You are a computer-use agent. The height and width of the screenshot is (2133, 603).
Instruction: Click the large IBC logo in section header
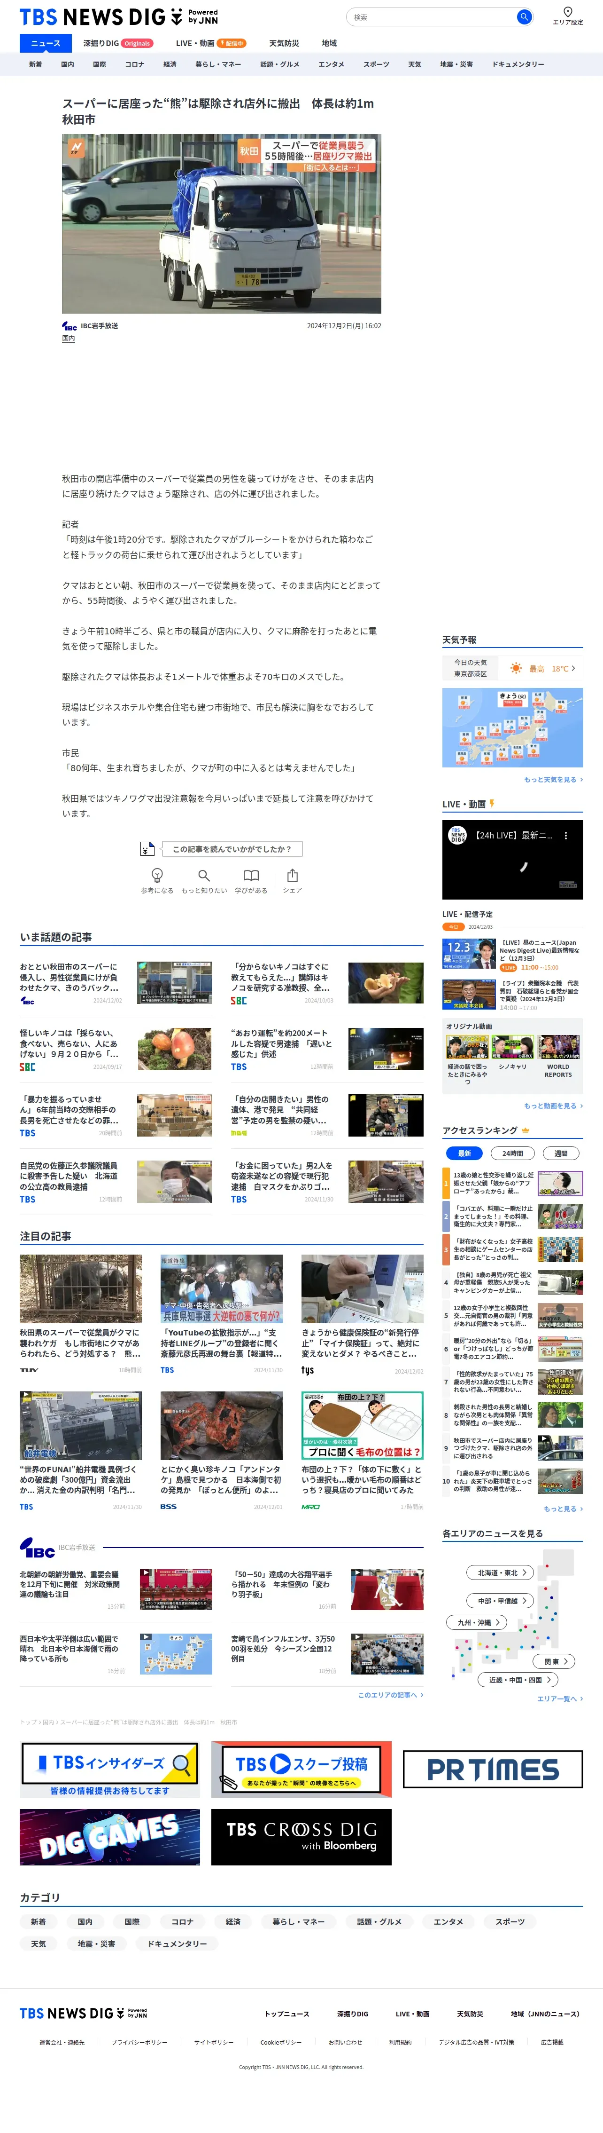tap(37, 1548)
